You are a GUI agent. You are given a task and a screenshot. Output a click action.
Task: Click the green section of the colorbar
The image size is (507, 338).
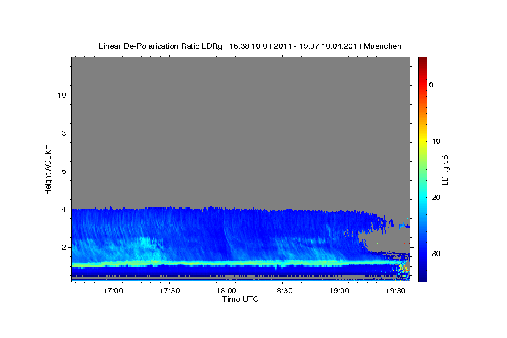pos(422,169)
